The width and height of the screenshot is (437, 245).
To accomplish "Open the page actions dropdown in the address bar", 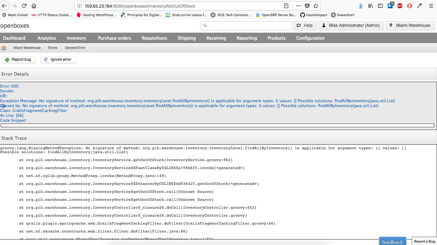I will (298, 5).
